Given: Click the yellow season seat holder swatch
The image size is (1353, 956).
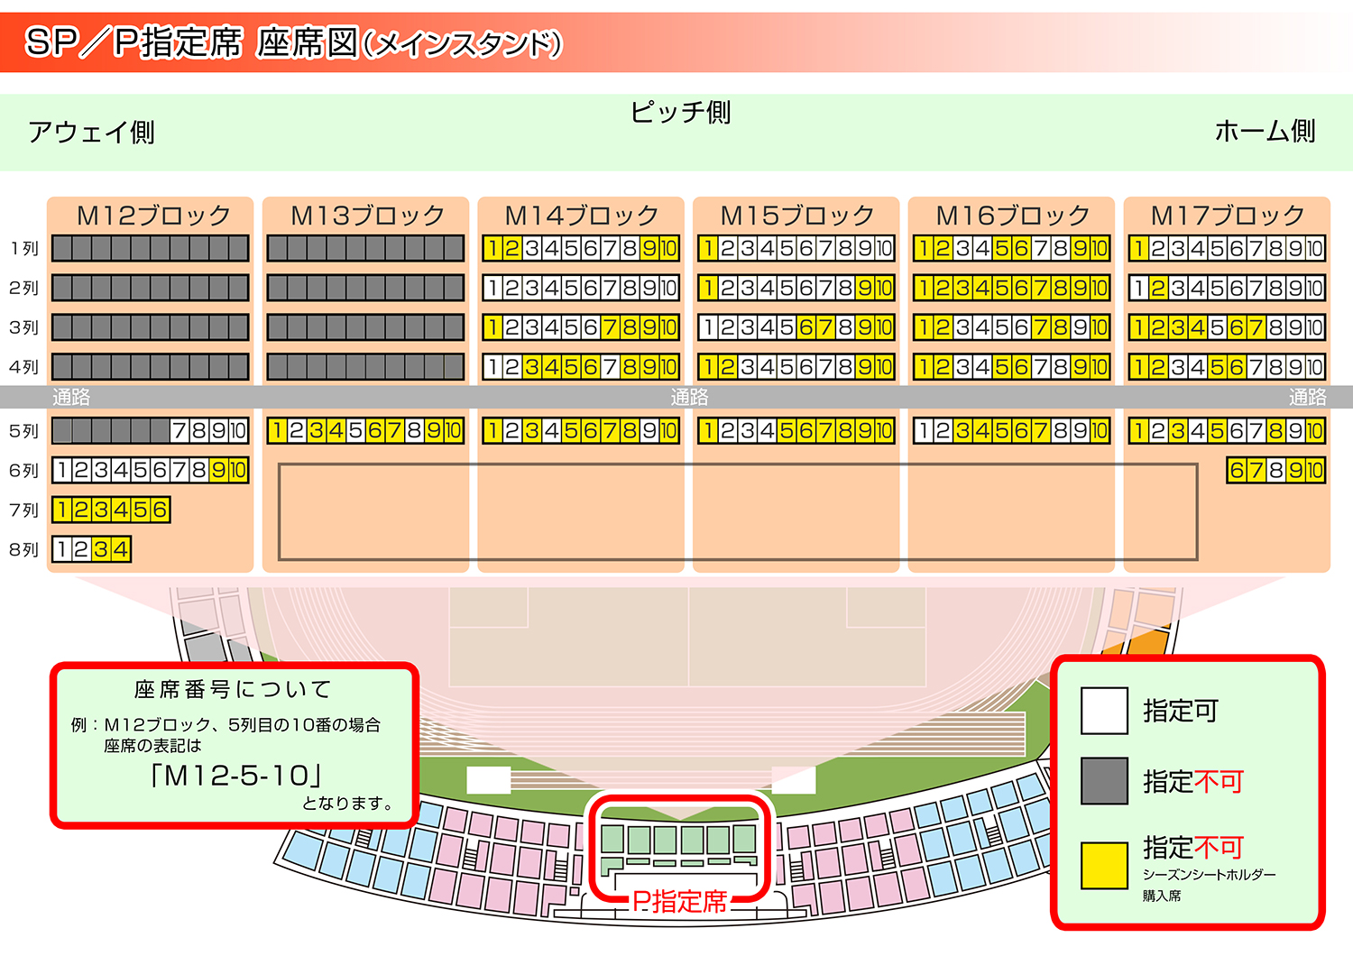Looking at the screenshot, I should [1104, 866].
